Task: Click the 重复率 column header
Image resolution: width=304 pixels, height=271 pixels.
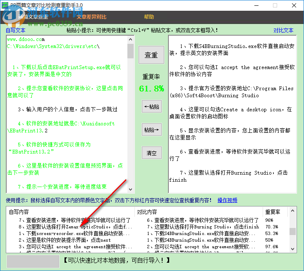Action: pos(275,212)
